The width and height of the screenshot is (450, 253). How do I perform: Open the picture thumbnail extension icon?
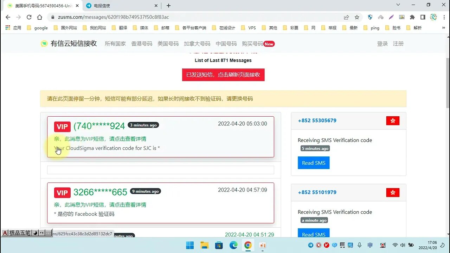[x=402, y=17]
